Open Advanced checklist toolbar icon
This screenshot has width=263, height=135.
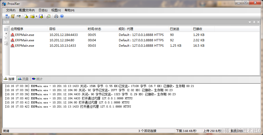coord(48,16)
